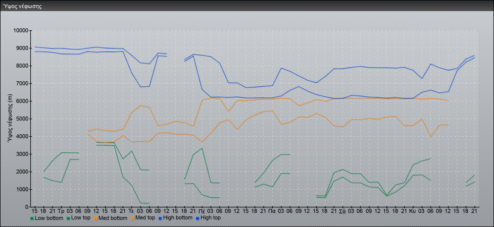
Task: Click the orange swatch beside Med top
Action: pos(132,218)
